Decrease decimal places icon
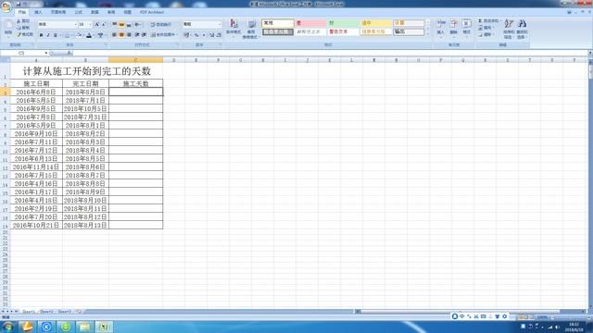Viewport: 593px width, 333px height. (219, 35)
